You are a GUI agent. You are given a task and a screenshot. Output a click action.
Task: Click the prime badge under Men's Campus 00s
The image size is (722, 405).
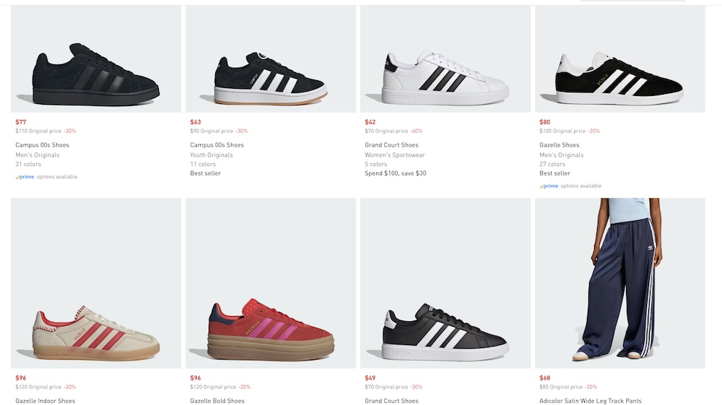[27, 177]
